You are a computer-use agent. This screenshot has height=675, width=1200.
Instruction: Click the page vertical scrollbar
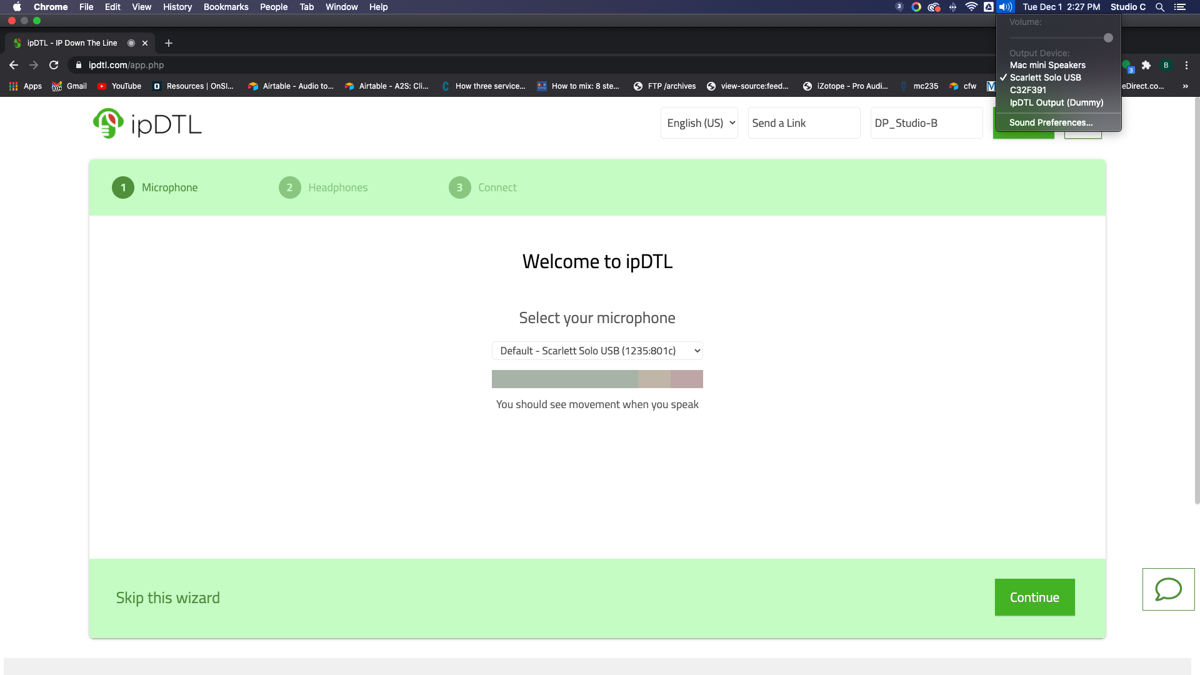1196,300
